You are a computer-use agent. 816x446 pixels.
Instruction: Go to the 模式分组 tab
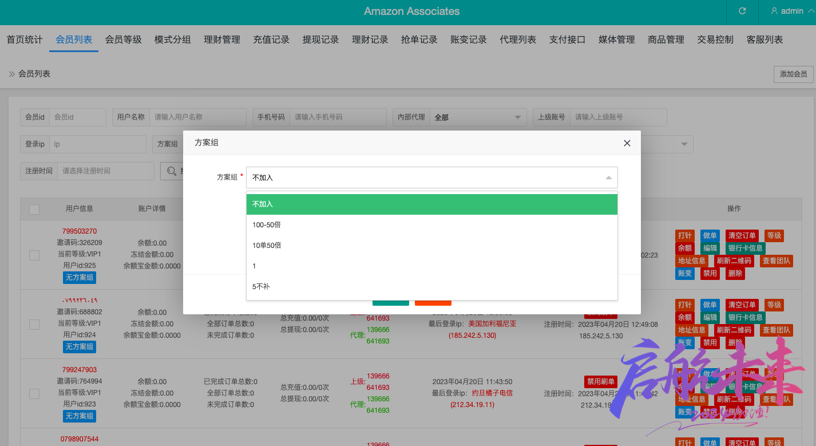tap(172, 40)
